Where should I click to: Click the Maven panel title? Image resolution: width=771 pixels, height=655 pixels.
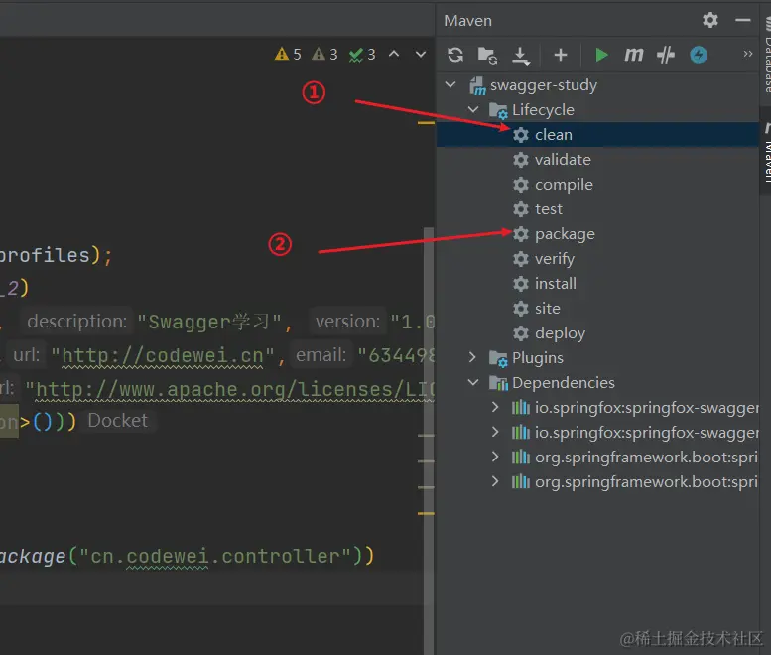(x=467, y=21)
